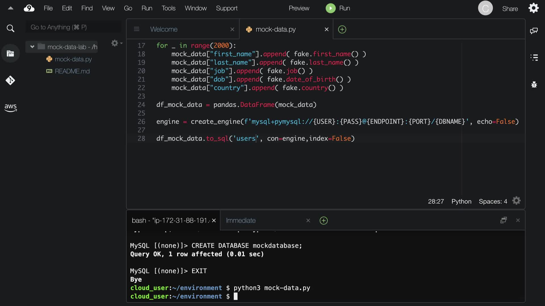545x306 pixels.
Task: Open the AWS toolkit sidebar panel
Action: [11, 107]
